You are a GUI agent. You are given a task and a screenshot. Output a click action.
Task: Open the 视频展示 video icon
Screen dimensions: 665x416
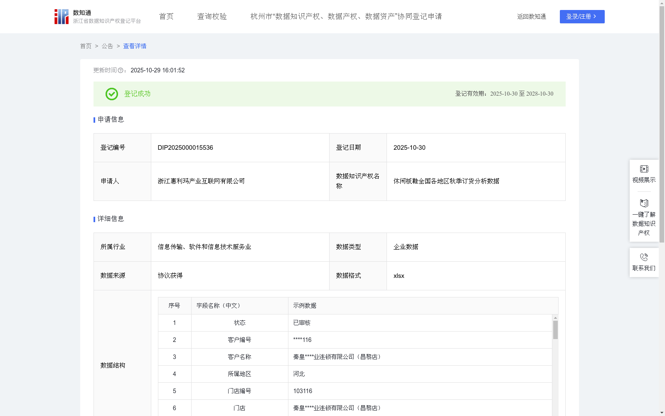pyautogui.click(x=644, y=169)
